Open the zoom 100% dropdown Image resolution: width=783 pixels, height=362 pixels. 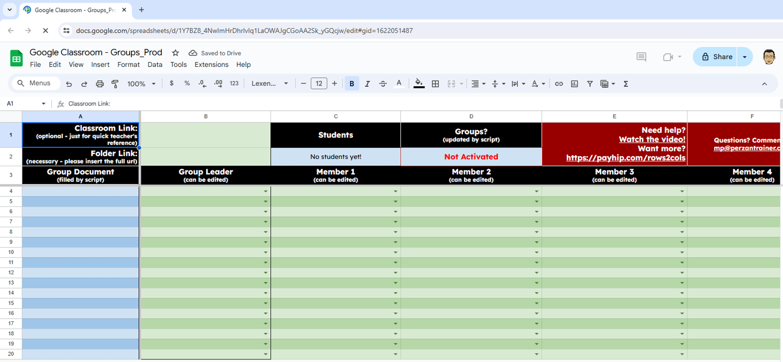pos(141,84)
